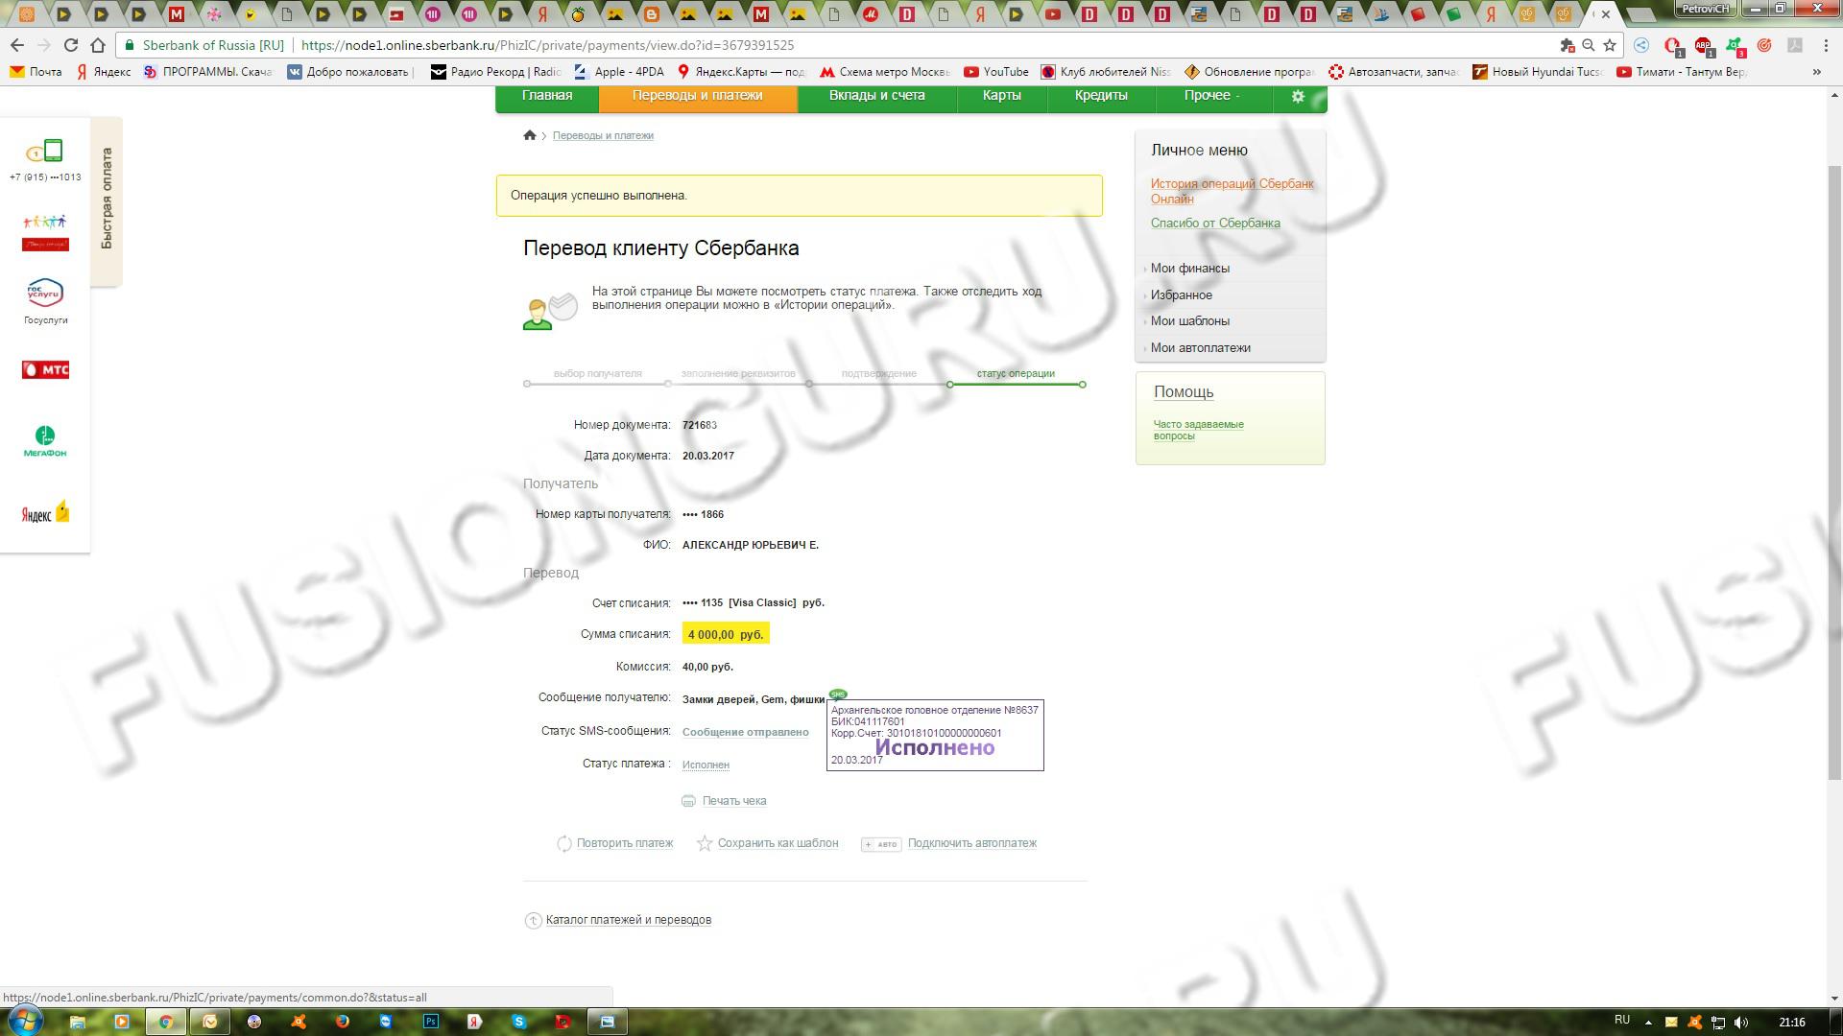Open the Яндекс.Карты bookmark

[x=741, y=72]
